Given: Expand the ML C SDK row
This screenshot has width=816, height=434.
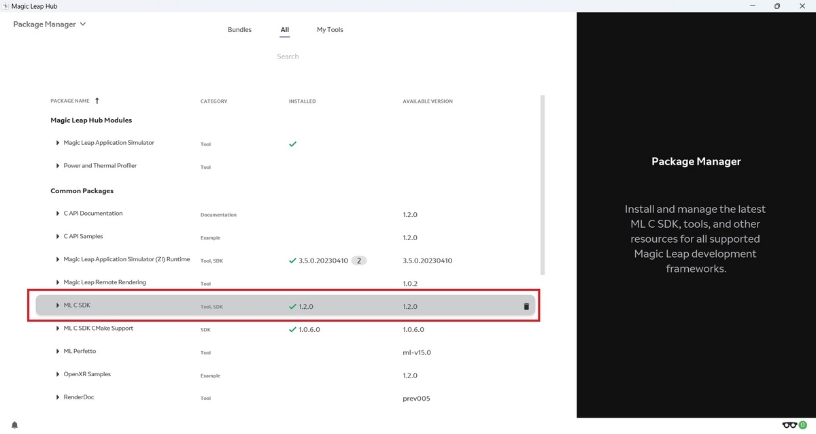Looking at the screenshot, I should click(x=58, y=305).
